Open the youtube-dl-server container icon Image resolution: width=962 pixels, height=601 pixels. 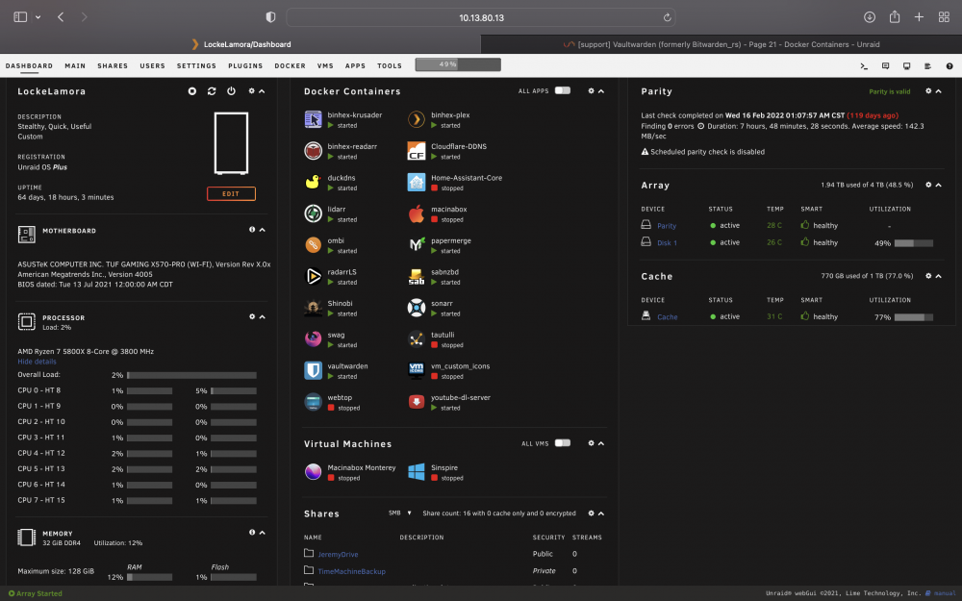click(x=417, y=402)
